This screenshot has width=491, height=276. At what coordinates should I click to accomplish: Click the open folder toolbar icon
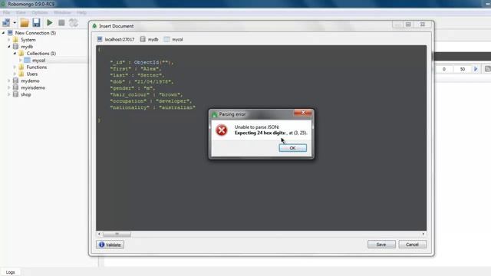(x=25, y=22)
